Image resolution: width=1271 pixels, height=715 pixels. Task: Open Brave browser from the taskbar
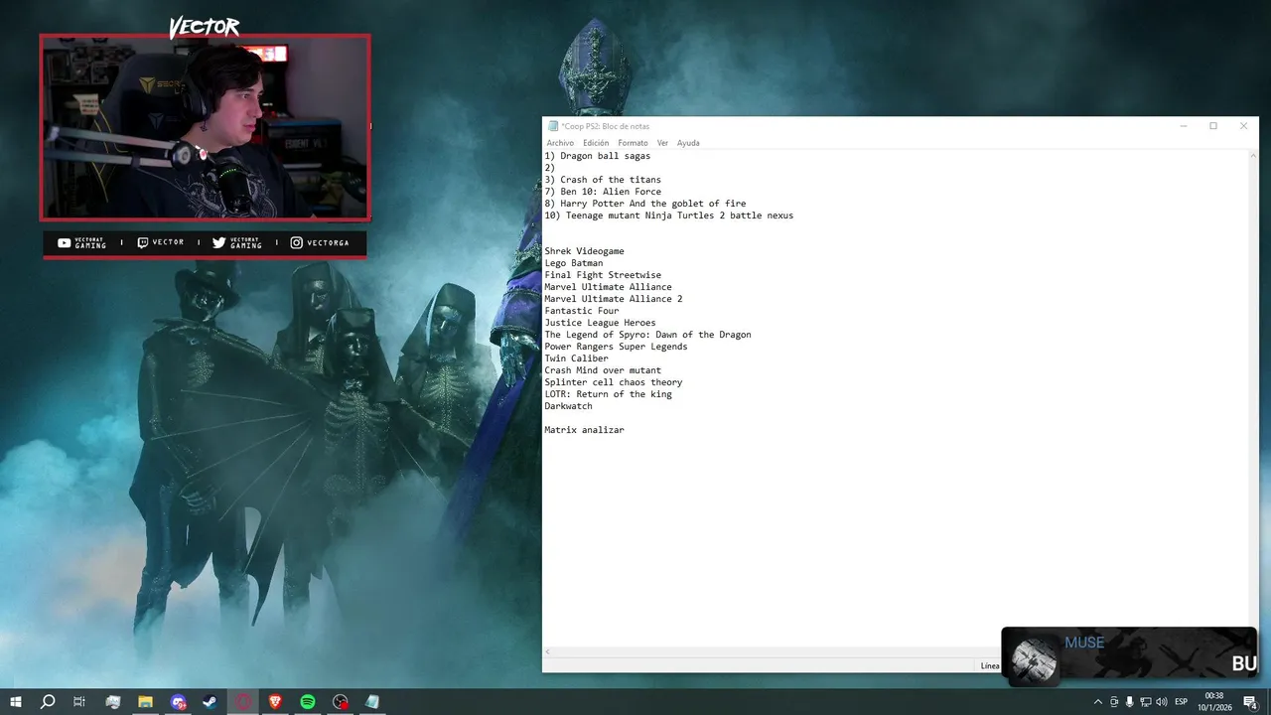[275, 702]
